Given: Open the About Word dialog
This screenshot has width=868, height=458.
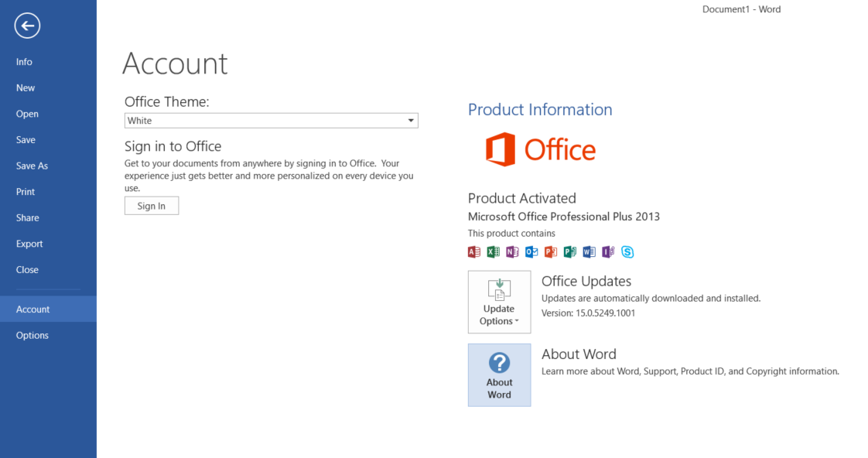Looking at the screenshot, I should click(499, 375).
